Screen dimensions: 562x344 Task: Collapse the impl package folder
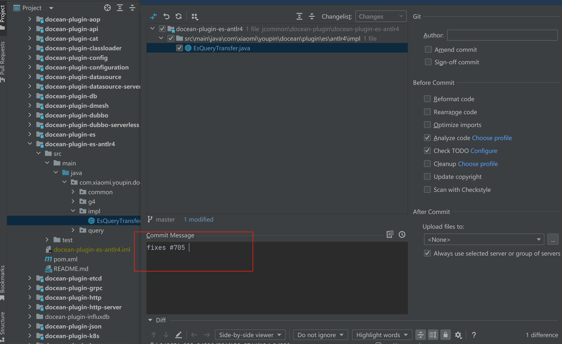73,211
